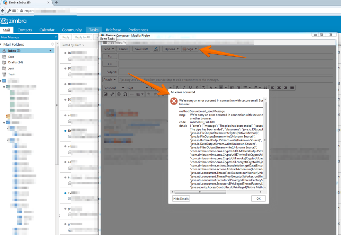Open a new browser tab

tap(56, 2)
